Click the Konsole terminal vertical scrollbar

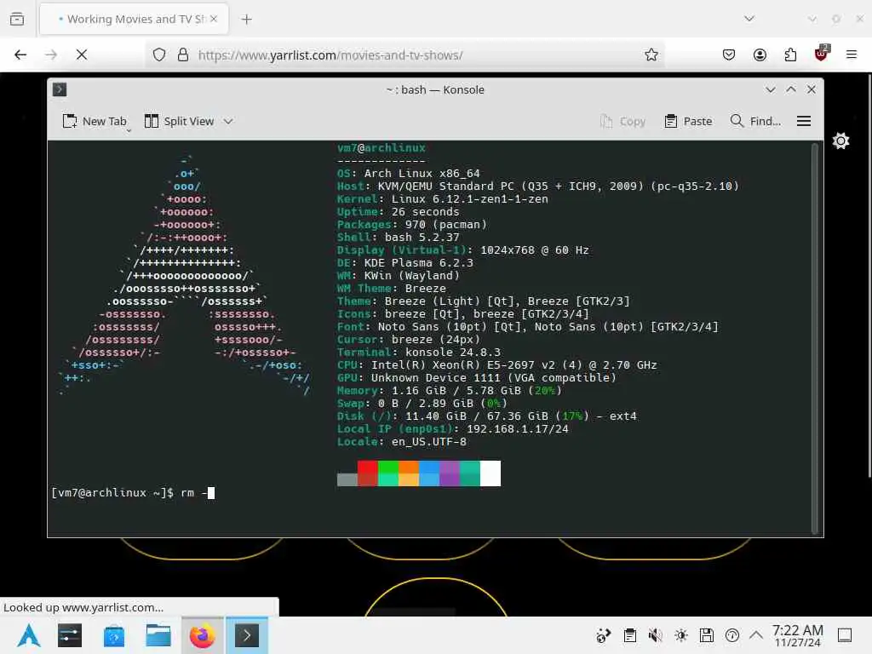pyautogui.click(x=815, y=338)
